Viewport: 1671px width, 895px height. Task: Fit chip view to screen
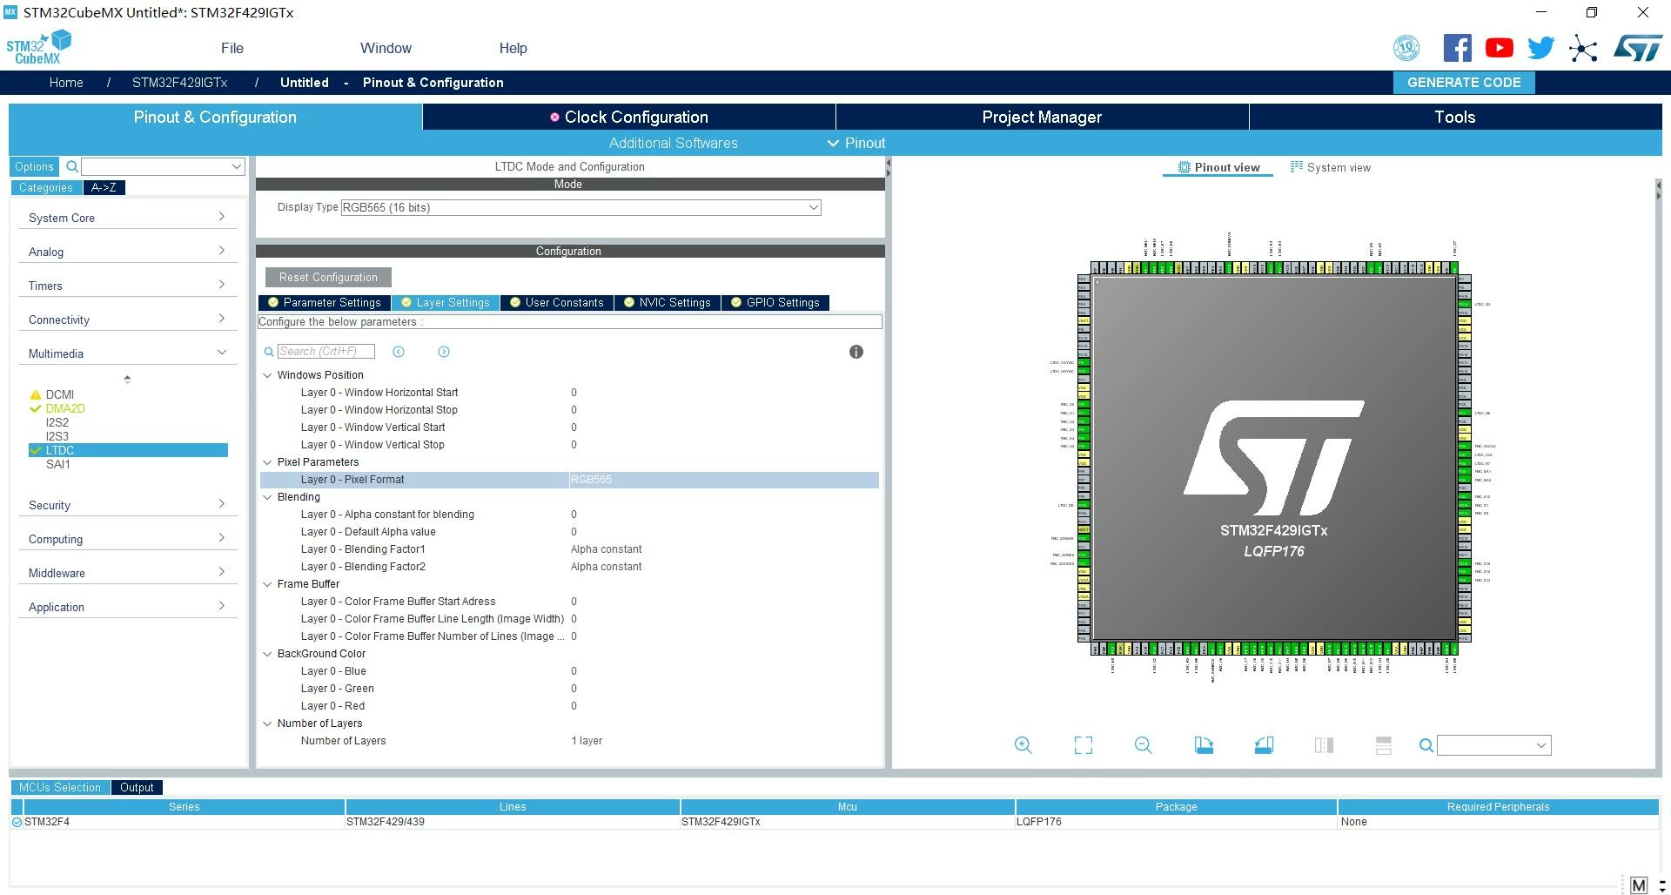coord(1084,745)
